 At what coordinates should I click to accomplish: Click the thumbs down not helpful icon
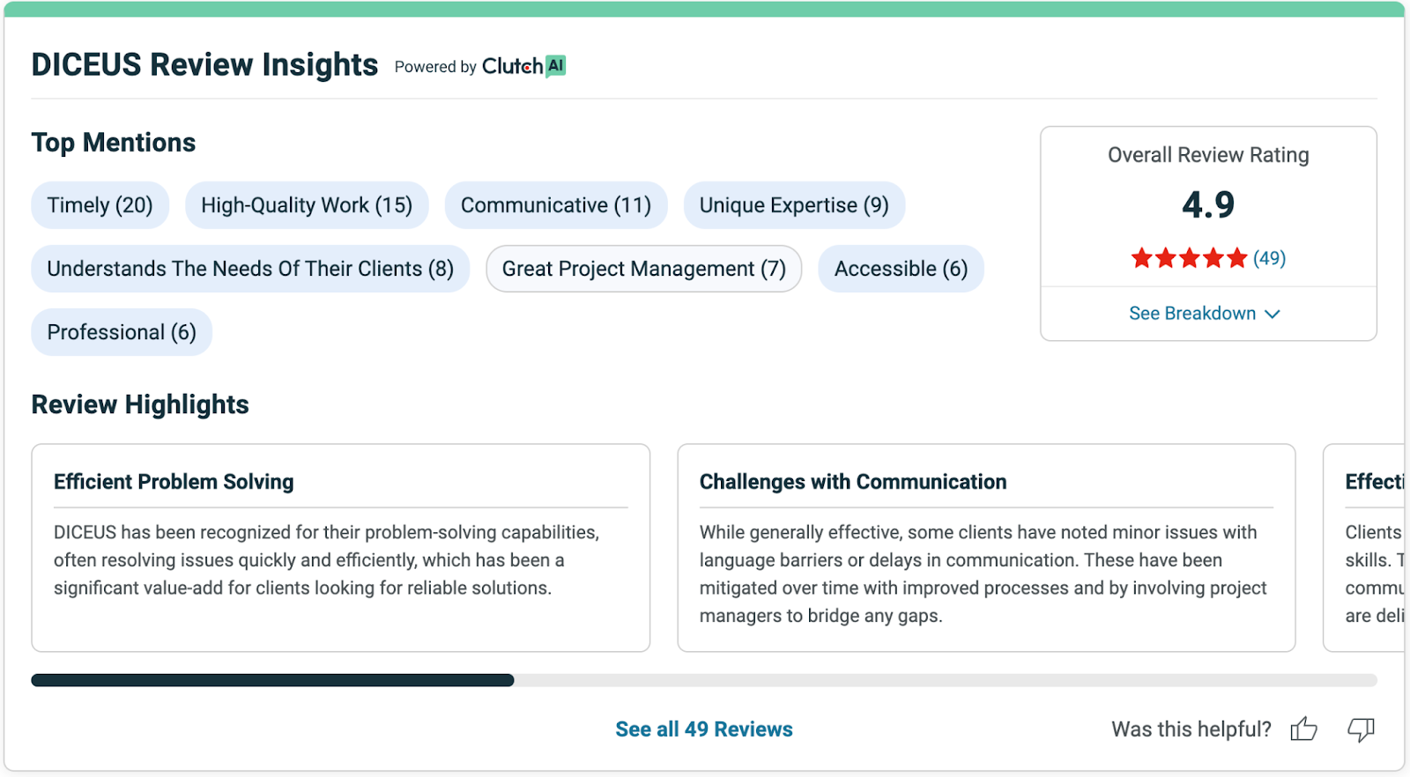click(x=1361, y=729)
